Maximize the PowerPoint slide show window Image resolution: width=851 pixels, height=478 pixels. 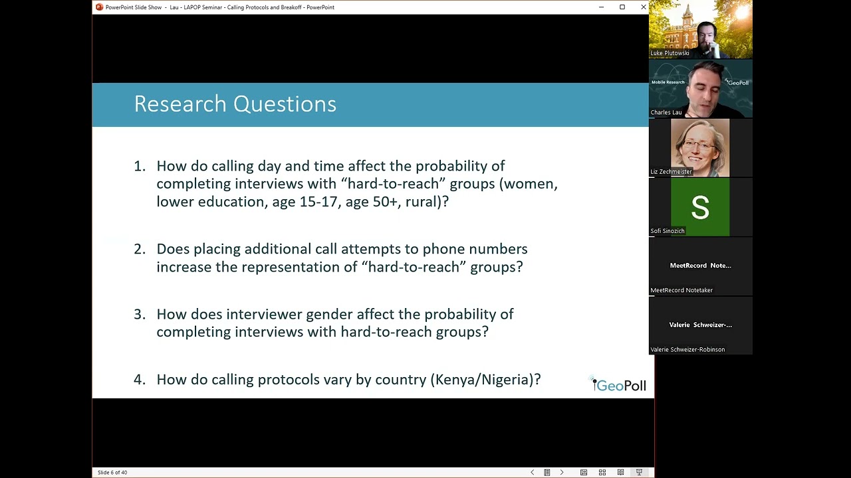pyautogui.click(x=622, y=7)
